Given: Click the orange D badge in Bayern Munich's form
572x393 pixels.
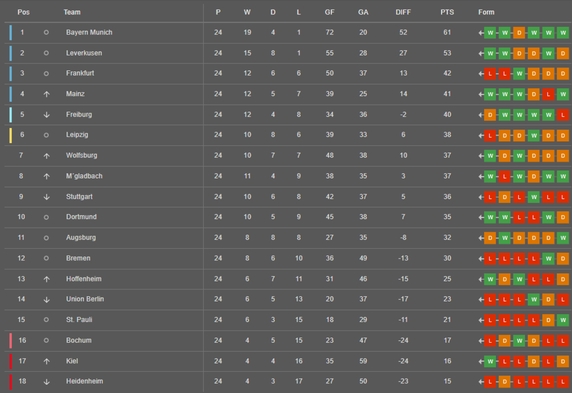Looking at the screenshot, I should pyautogui.click(x=519, y=33).
